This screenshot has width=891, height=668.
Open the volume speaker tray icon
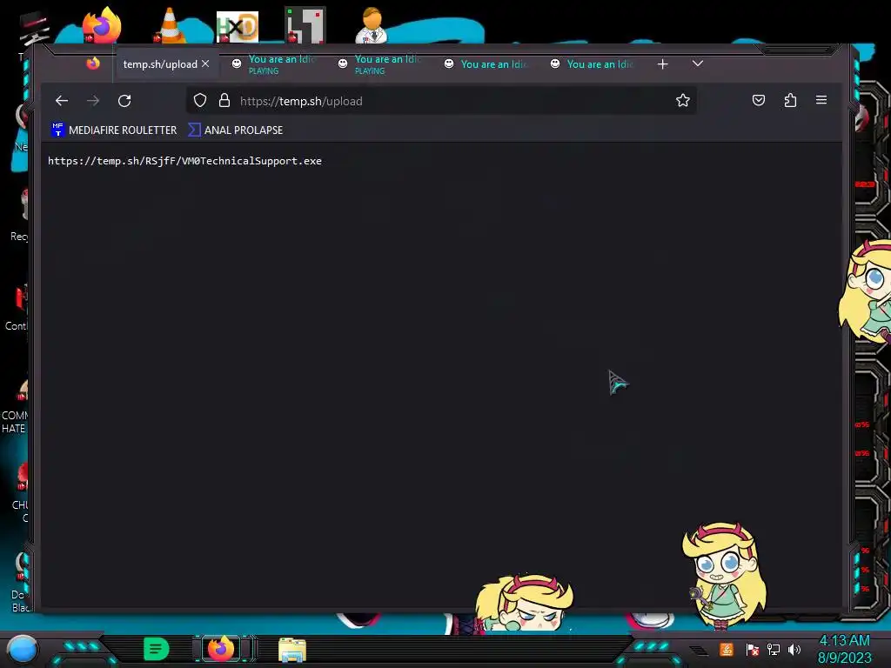pyautogui.click(x=794, y=649)
